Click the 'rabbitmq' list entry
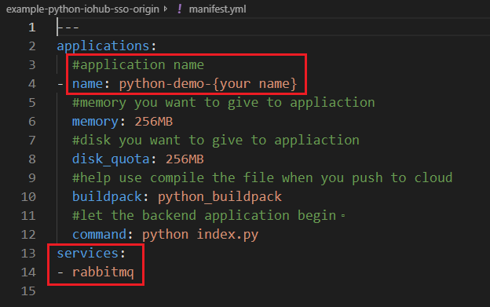The width and height of the screenshot is (490, 307). [x=103, y=272]
